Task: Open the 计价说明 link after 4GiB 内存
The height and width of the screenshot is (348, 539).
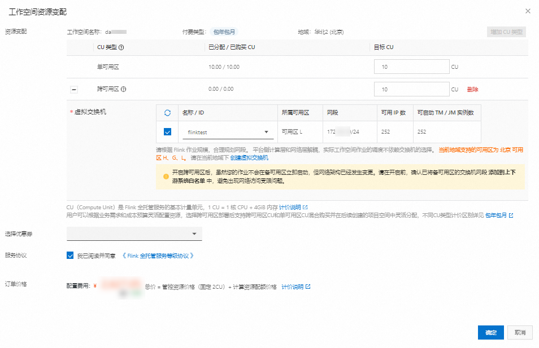Action: tap(290, 208)
